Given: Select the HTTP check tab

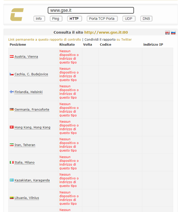Looking at the screenshot, I should point(74,19).
